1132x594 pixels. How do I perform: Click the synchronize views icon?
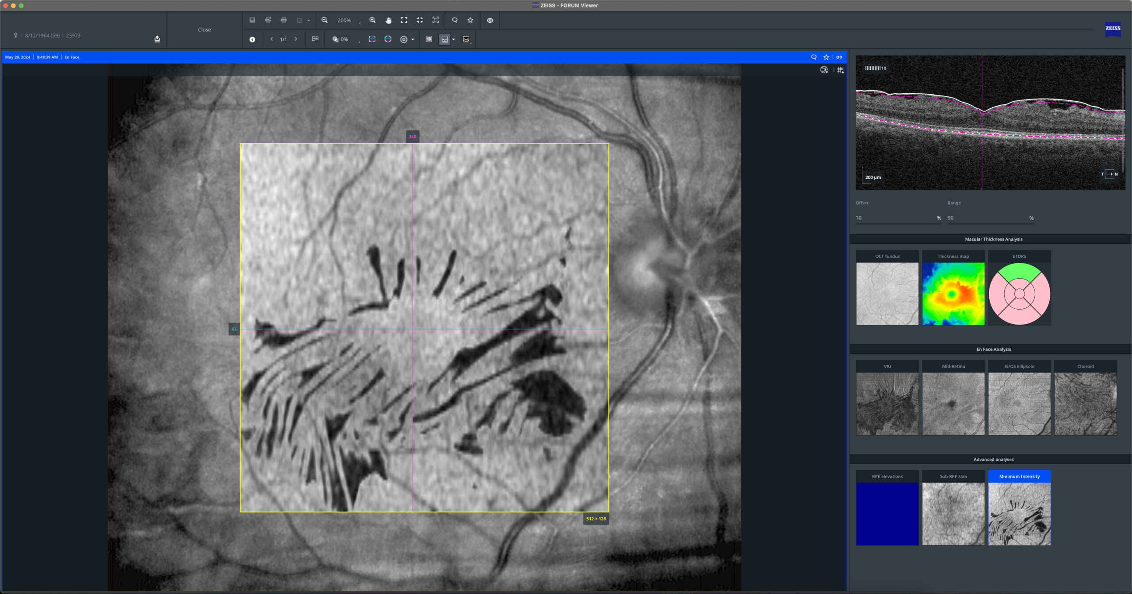tap(315, 39)
